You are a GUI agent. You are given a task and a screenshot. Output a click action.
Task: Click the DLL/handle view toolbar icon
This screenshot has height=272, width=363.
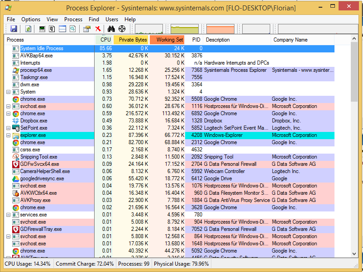(x=73, y=29)
